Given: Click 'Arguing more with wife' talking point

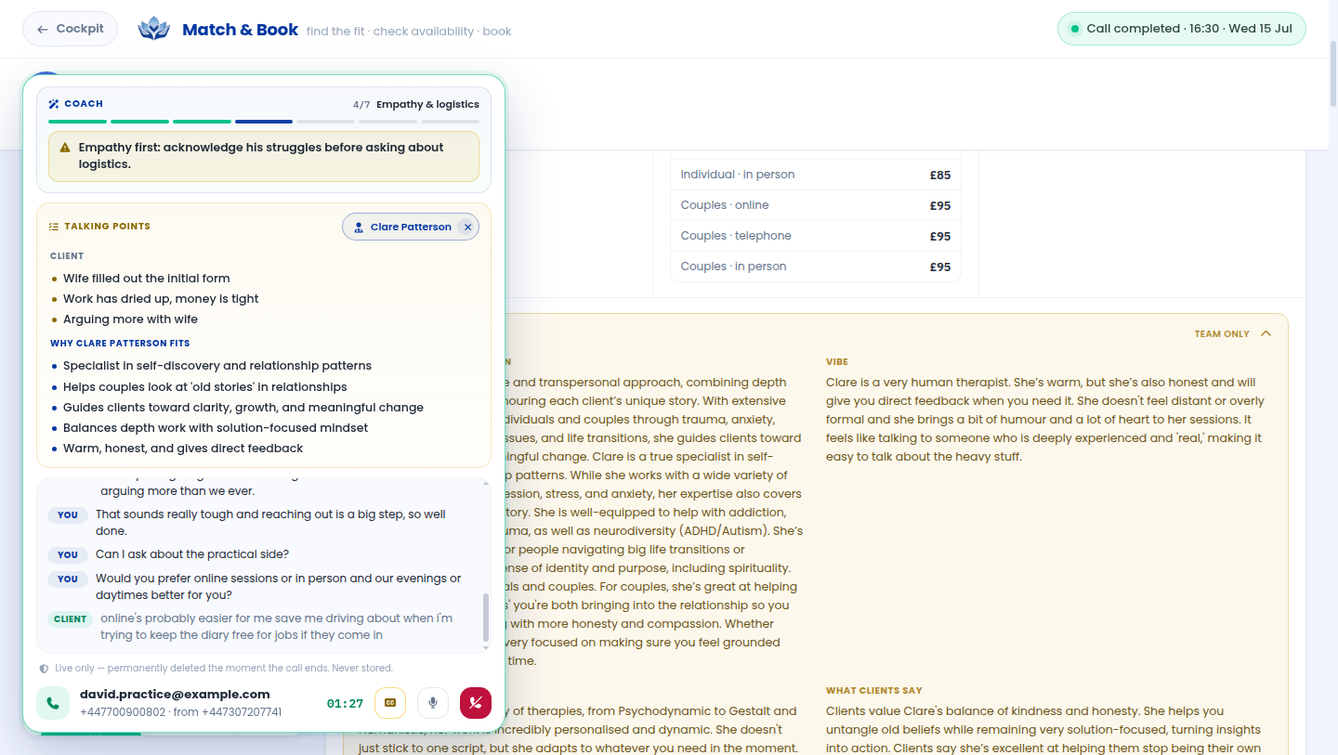Looking at the screenshot, I should click(130, 319).
